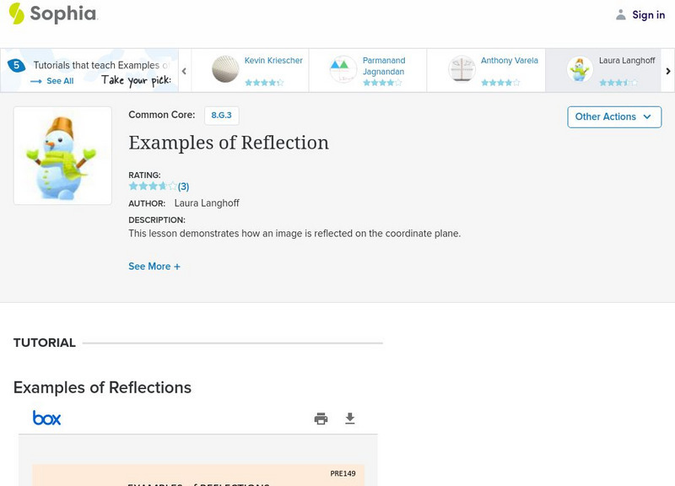
Task: Click the right carousel chevron
Action: pyautogui.click(x=667, y=72)
